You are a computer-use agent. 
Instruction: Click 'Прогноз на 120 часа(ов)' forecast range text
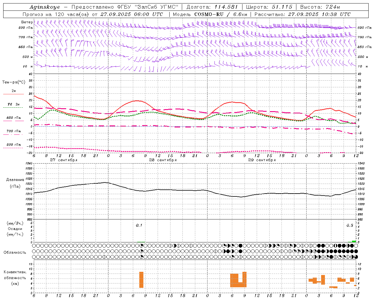tap(56, 14)
